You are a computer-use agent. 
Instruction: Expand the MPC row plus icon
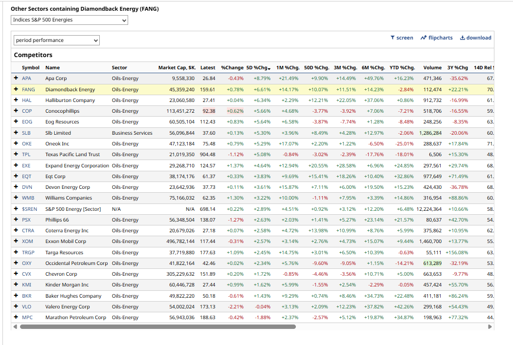point(16,317)
